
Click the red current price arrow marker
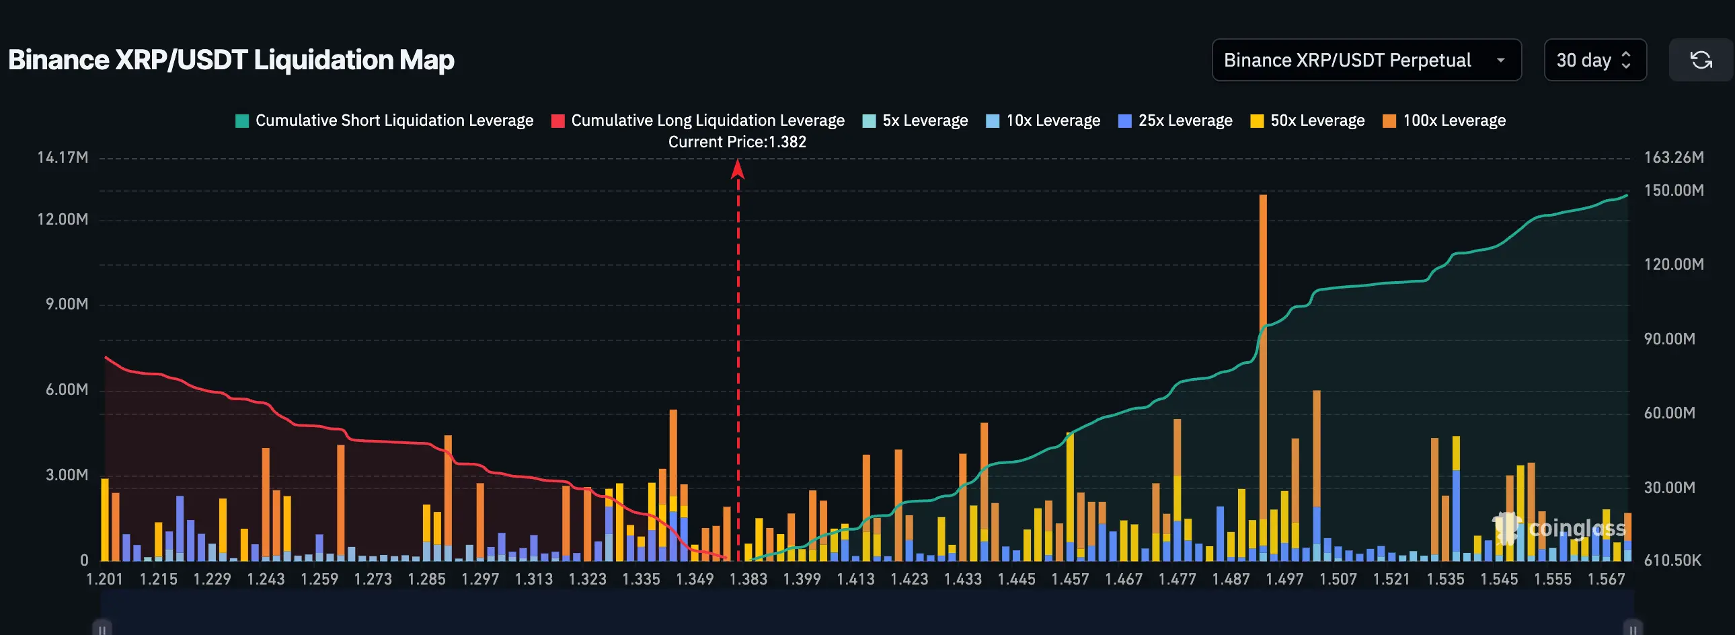pos(738,169)
